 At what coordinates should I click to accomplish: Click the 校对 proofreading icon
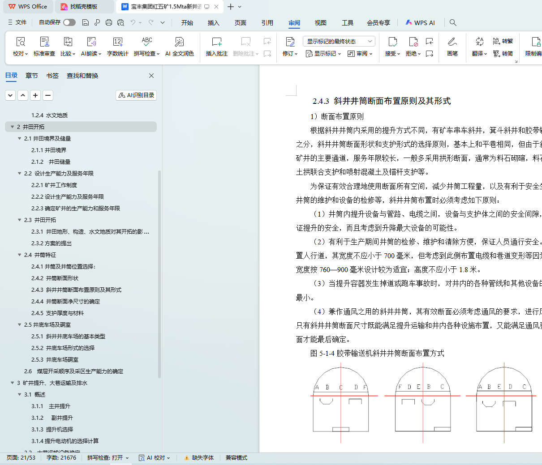click(x=20, y=42)
